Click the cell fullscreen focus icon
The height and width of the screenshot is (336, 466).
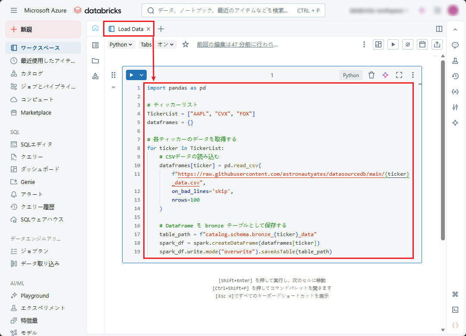point(399,75)
